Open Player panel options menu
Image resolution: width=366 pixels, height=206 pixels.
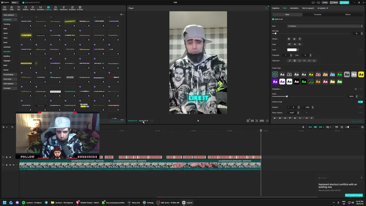click(x=266, y=8)
